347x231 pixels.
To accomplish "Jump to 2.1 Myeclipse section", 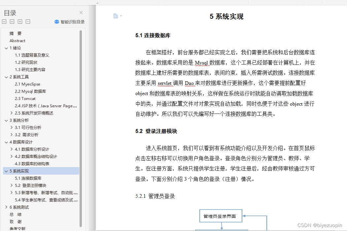I will pos(27,84).
